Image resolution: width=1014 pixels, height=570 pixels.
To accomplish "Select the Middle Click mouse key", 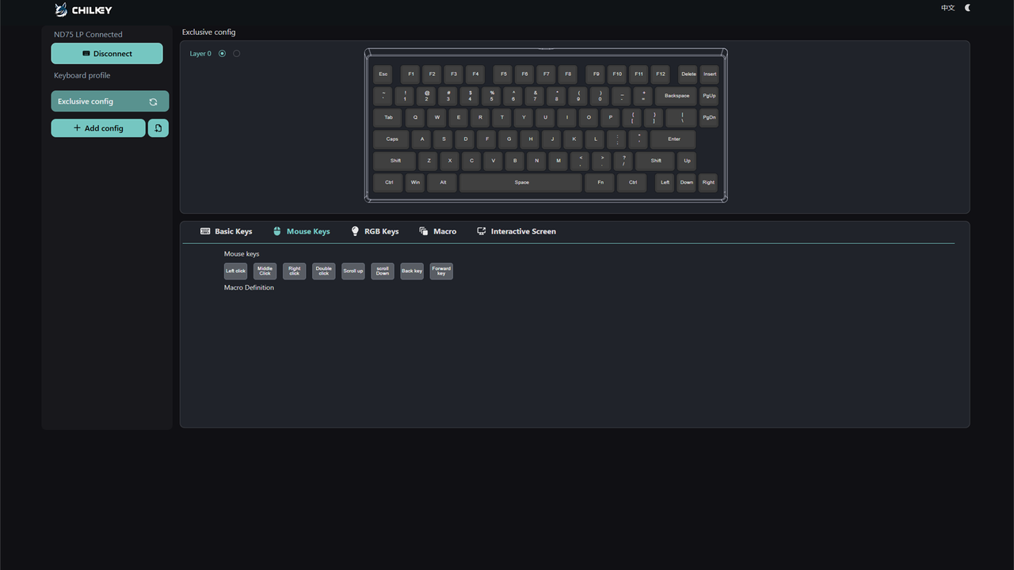I will point(265,271).
